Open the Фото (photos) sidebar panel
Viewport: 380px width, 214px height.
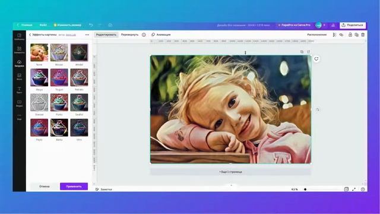tap(20, 77)
